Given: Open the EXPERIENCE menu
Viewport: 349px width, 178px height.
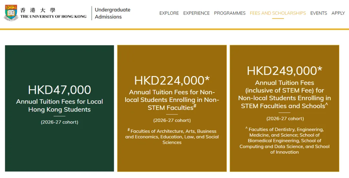Looking at the screenshot, I should pyautogui.click(x=196, y=13).
